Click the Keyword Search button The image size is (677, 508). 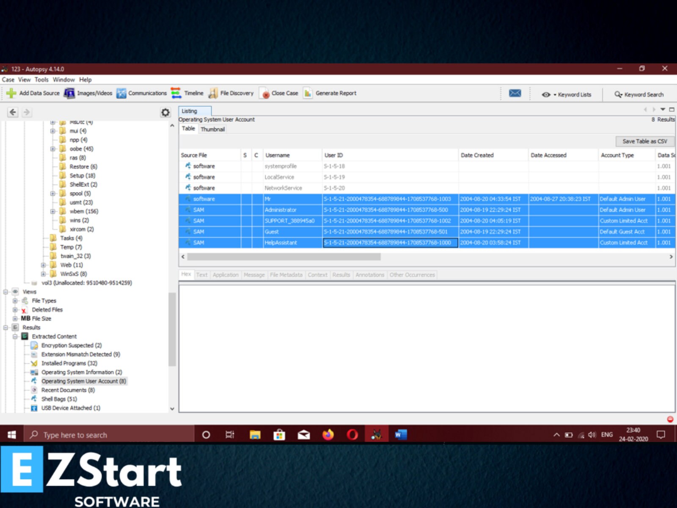[639, 94]
